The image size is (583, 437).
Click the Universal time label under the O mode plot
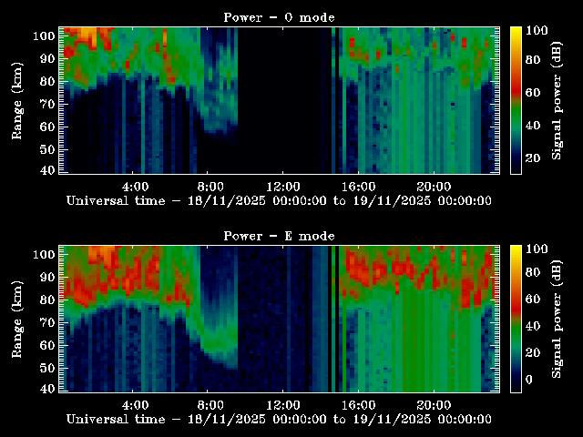(x=279, y=199)
